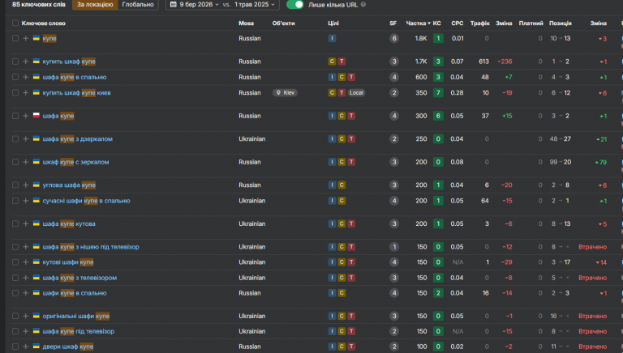The image size is (623, 353).
Task: Switch to the 'Глобально' tab
Action: coord(138,5)
